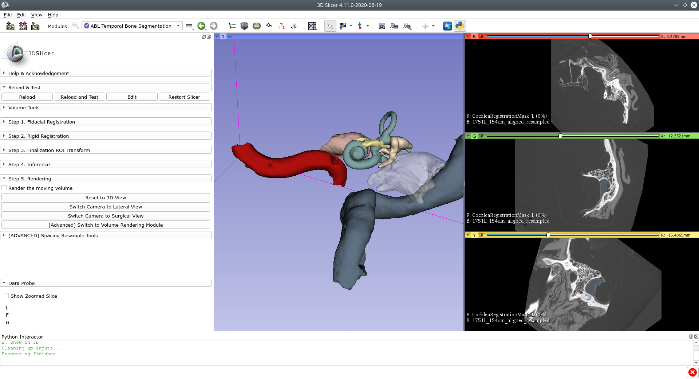
Task: Collapse the Reload & Test section
Action: 106,87
